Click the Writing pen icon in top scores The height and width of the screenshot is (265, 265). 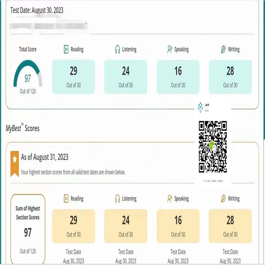pos(223,50)
